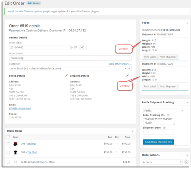
Task: Void shipment 794688275229
Action: (168, 87)
